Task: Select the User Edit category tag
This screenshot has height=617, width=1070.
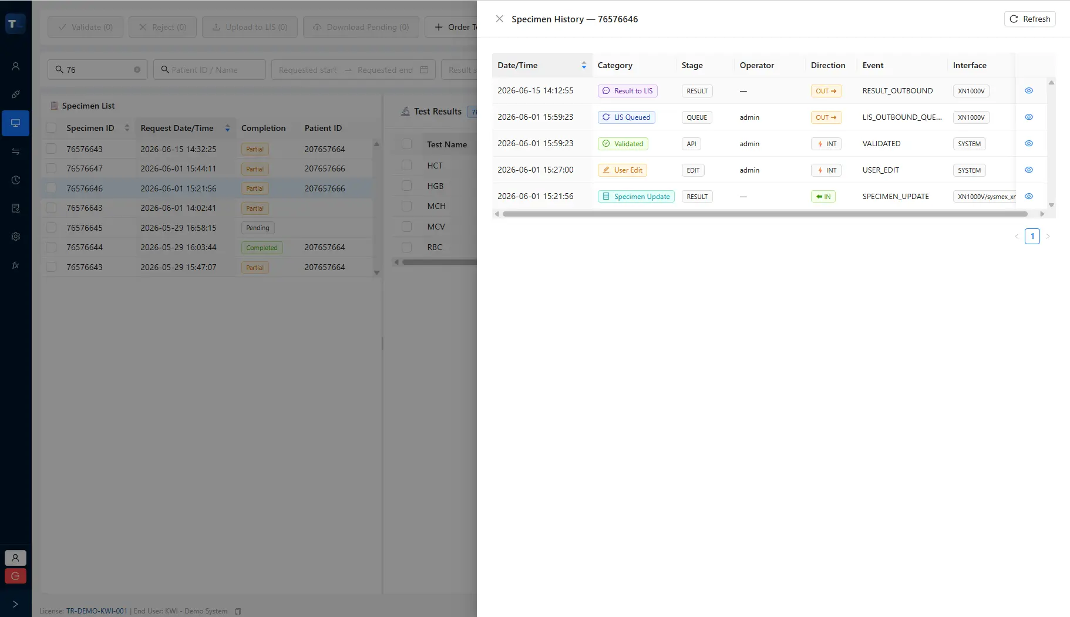Action: pyautogui.click(x=622, y=170)
